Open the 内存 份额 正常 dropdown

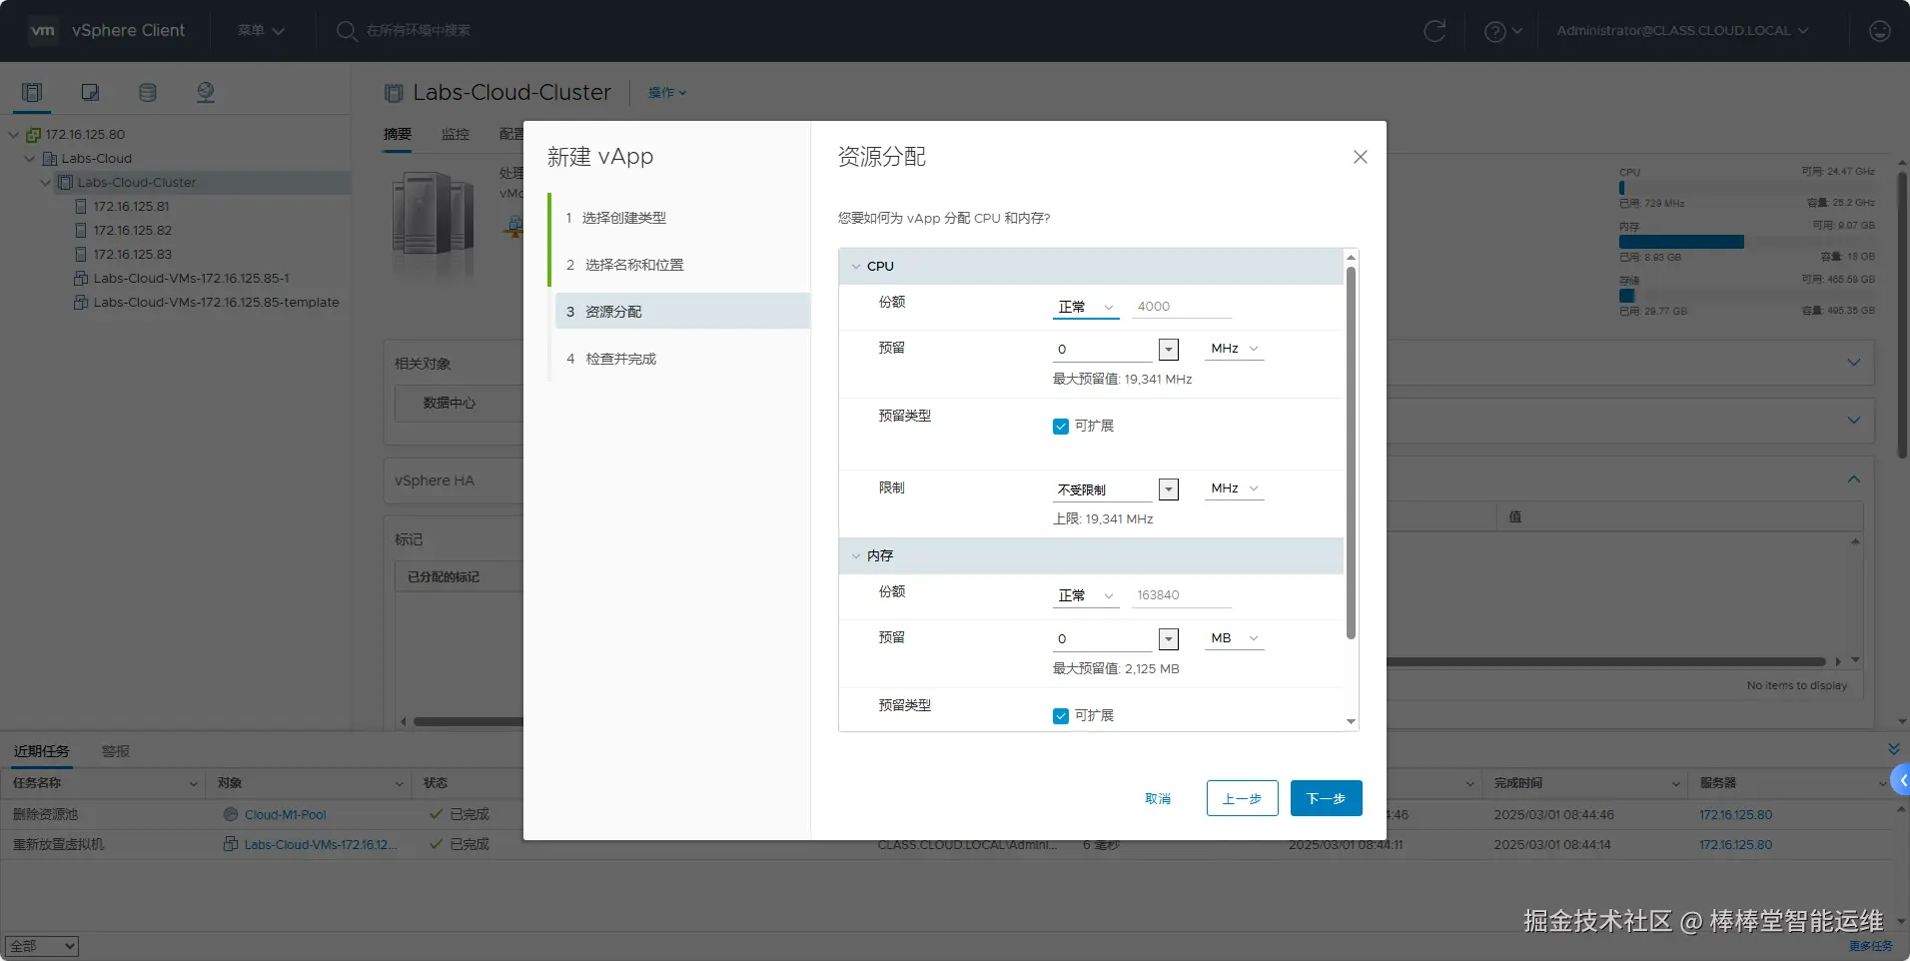(x=1086, y=595)
